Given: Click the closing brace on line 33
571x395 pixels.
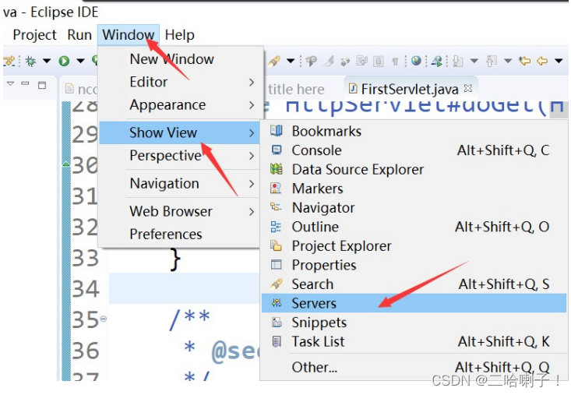Looking at the screenshot, I should tap(175, 259).
